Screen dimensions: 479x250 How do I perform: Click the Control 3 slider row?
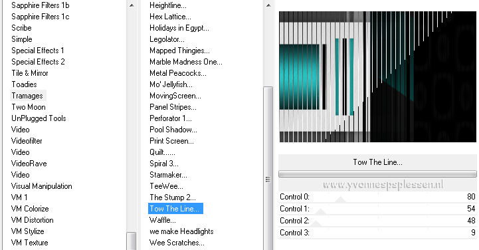[377, 233]
